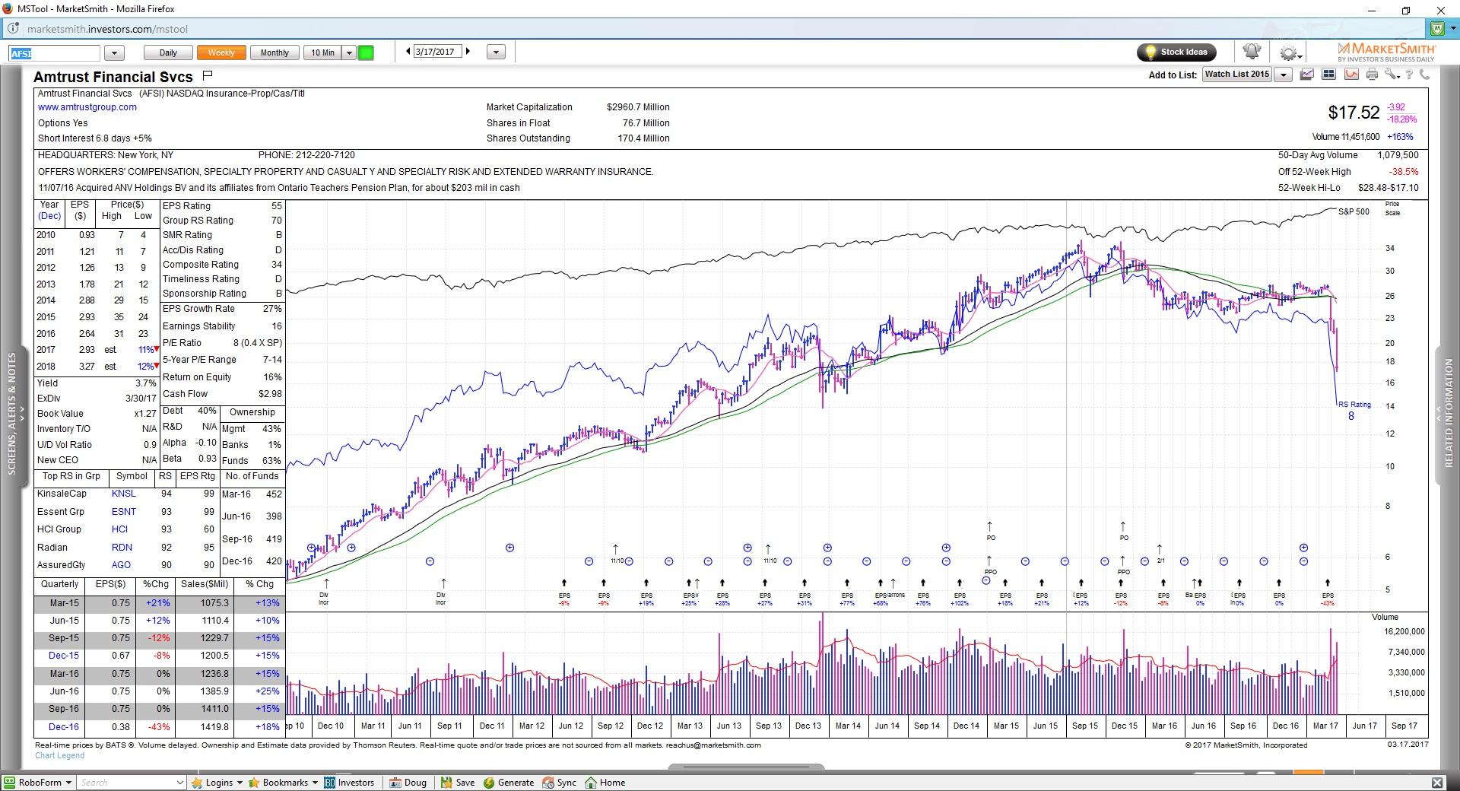Click the 3/17/2017 date field
Screen dimensions: 1460x791
pyautogui.click(x=437, y=52)
